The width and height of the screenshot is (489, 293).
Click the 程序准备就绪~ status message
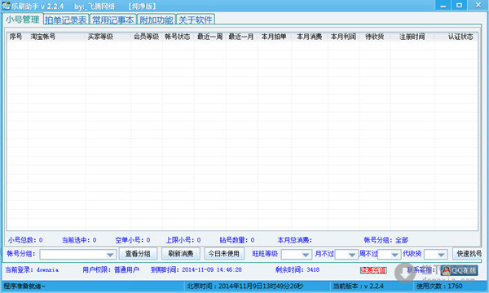[x=24, y=286]
